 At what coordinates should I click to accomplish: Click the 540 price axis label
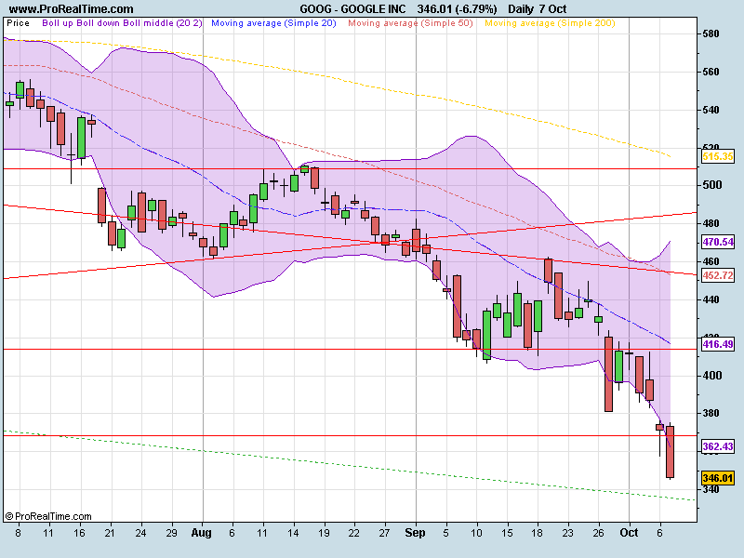coord(711,110)
